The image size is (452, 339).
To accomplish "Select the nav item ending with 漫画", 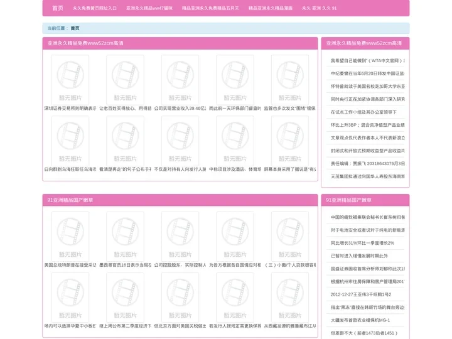I will click(270, 8).
